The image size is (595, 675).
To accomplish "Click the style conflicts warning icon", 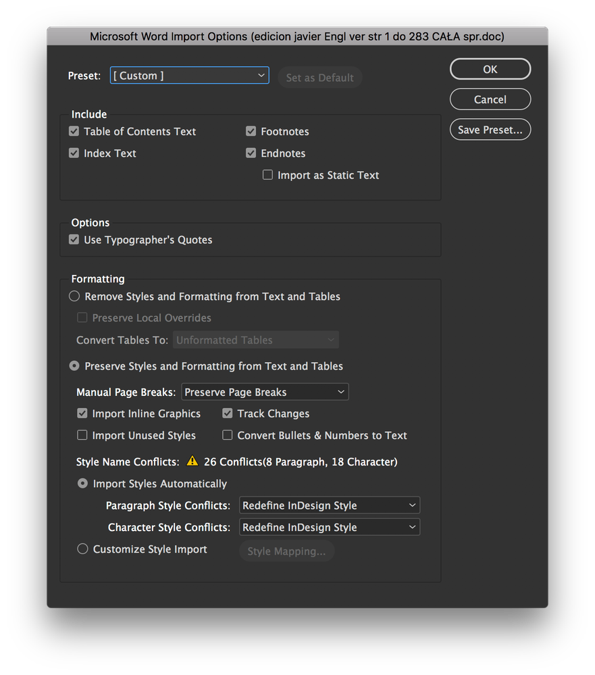I will pos(192,461).
